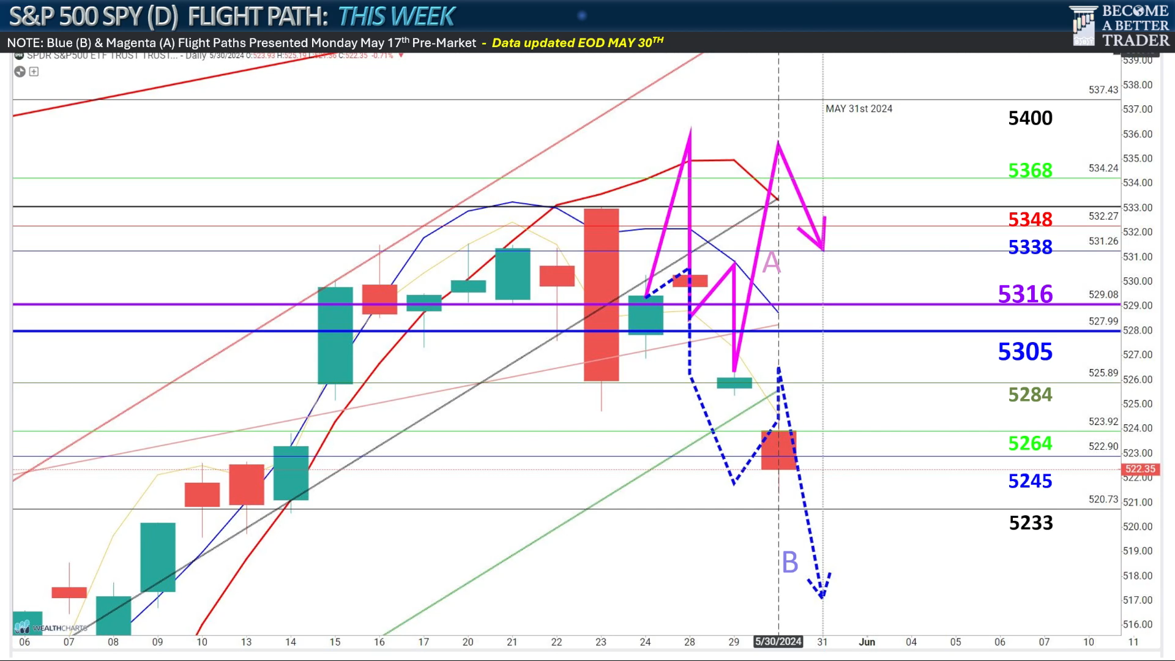1175x661 pixels.
Task: Click the 31 date on the time axis
Action: click(x=822, y=642)
